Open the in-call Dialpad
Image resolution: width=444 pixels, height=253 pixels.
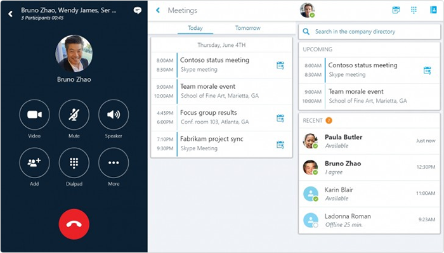click(74, 163)
